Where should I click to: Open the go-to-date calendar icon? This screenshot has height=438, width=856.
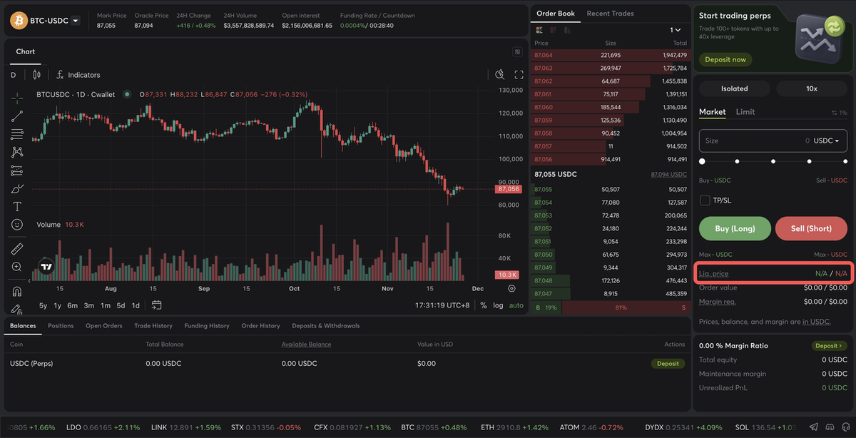pyautogui.click(x=156, y=305)
